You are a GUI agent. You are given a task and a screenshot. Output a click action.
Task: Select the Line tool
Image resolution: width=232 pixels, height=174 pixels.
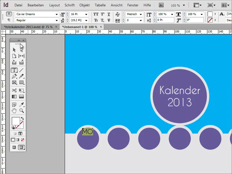(21, 70)
